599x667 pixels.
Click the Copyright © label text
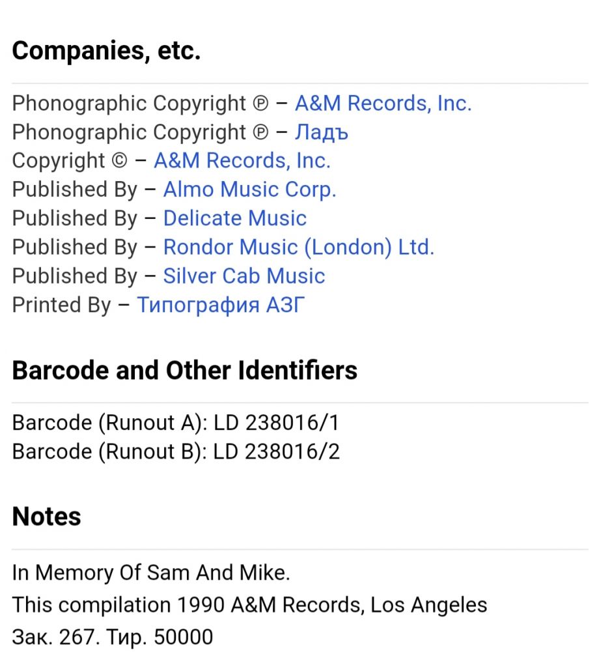69,161
